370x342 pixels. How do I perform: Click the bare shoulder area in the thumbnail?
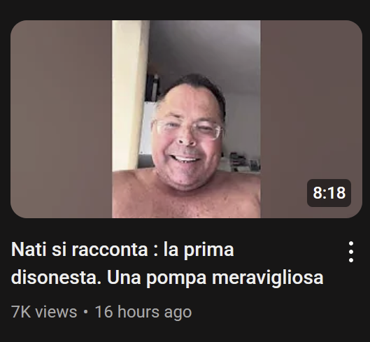pos(134,194)
